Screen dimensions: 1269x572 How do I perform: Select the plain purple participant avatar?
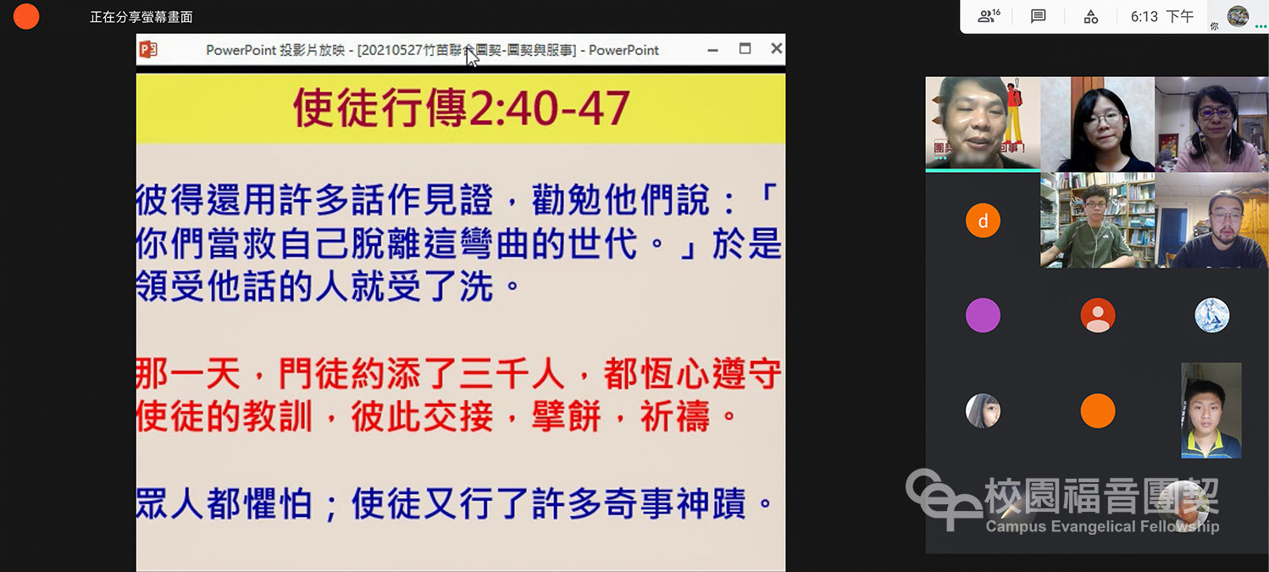[983, 315]
